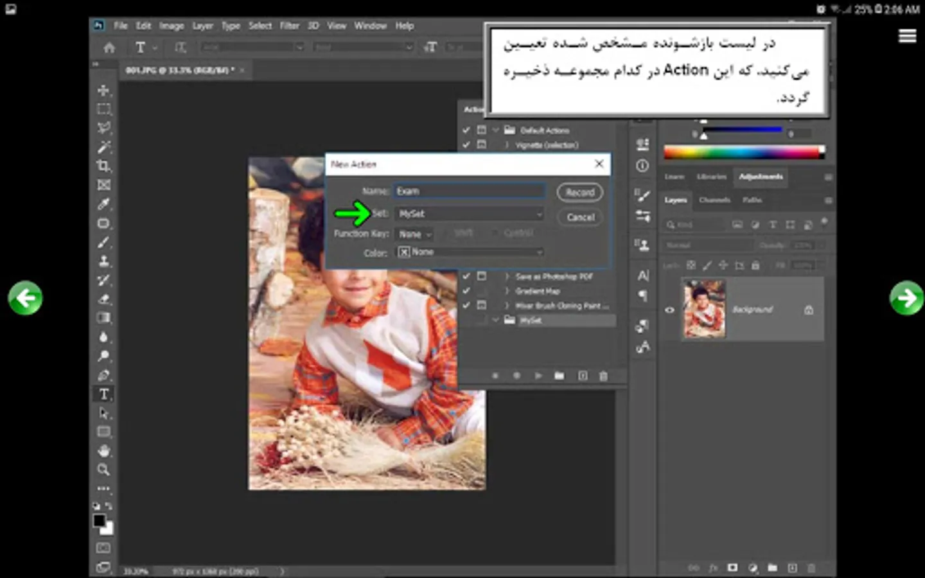Select the Crop tool
925x578 pixels.
click(x=103, y=166)
